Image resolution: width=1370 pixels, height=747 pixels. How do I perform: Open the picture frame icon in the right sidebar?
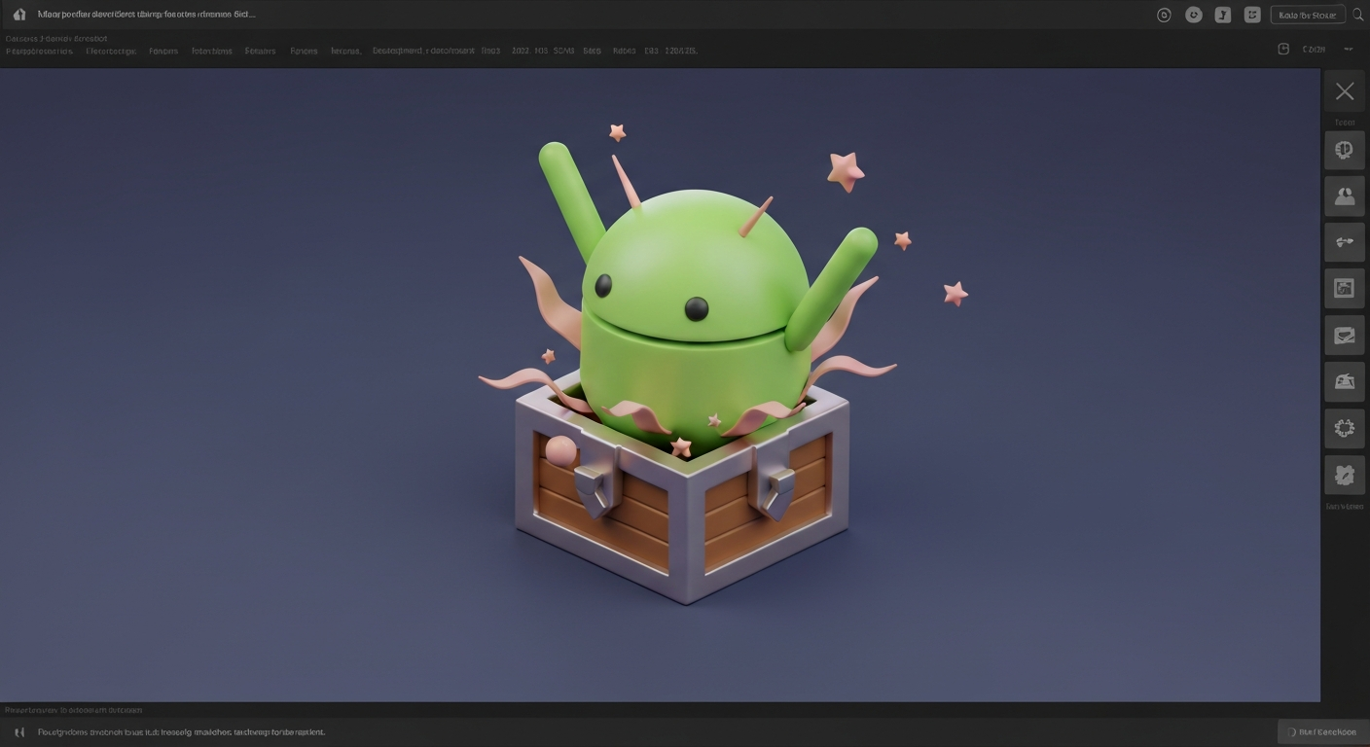point(1344,288)
